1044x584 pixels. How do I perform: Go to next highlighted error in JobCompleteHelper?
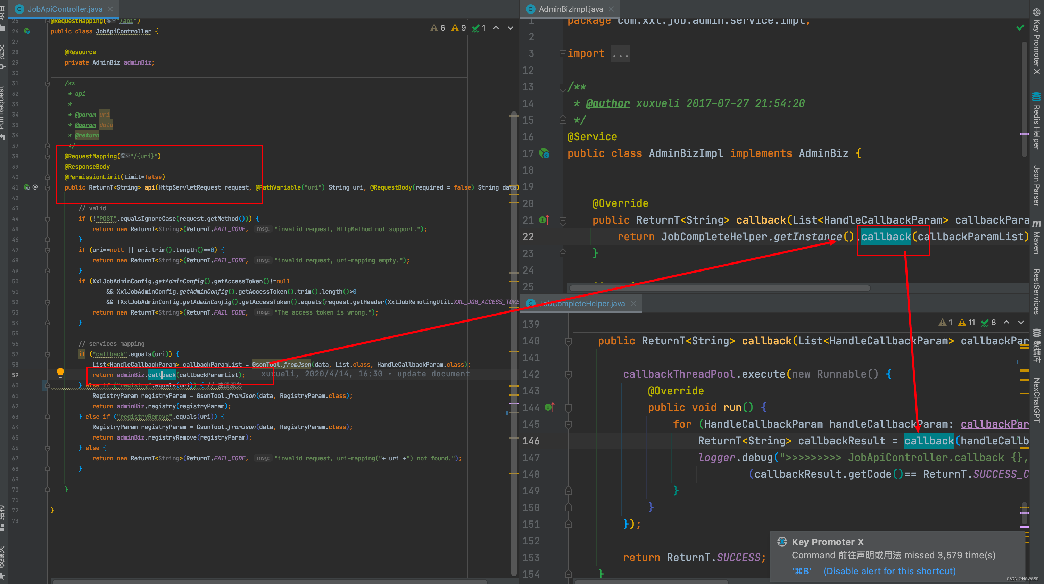click(x=1021, y=322)
